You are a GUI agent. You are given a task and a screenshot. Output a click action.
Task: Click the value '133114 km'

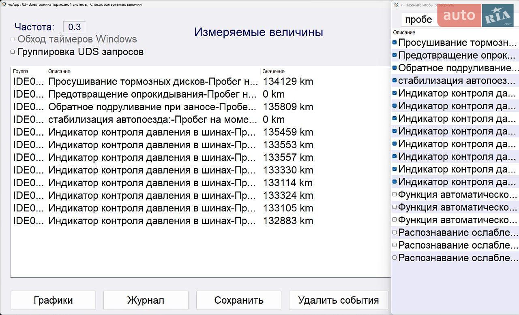288,183
